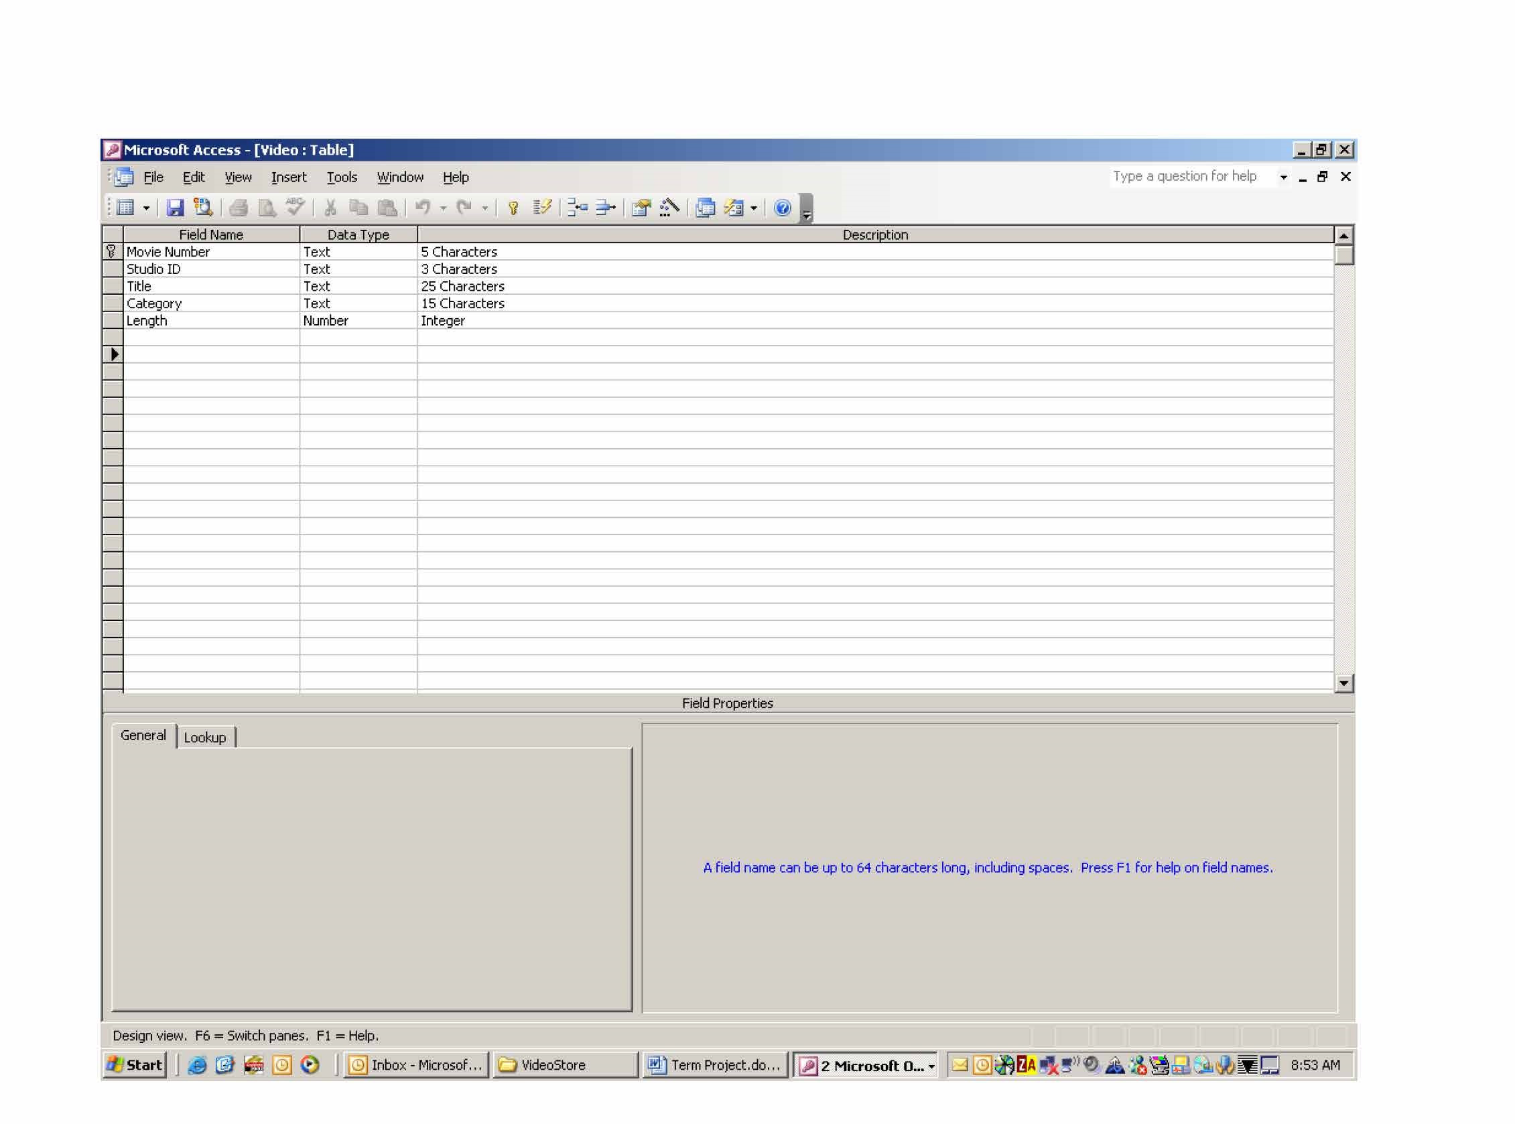Open the field Properties icon
The width and height of the screenshot is (1515, 1124).
(641, 208)
